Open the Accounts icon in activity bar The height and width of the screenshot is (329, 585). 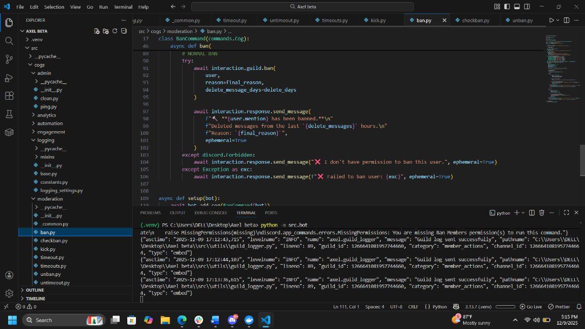click(9, 275)
